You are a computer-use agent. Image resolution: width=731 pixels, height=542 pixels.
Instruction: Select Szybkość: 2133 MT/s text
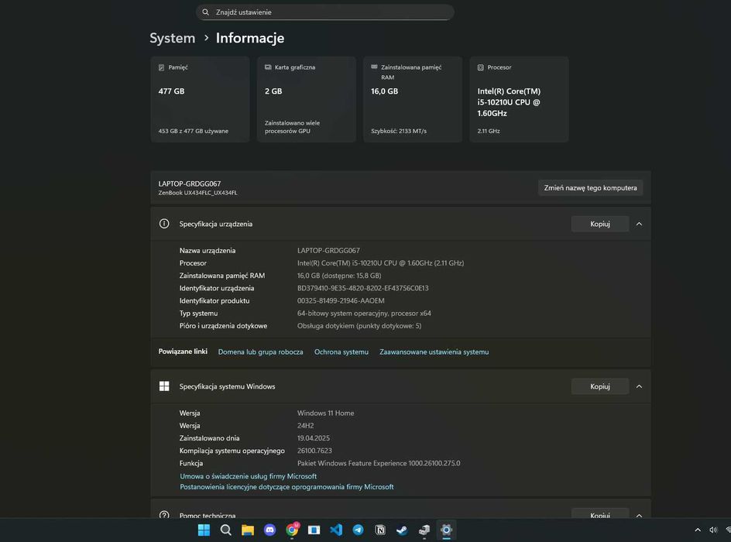[399, 131]
